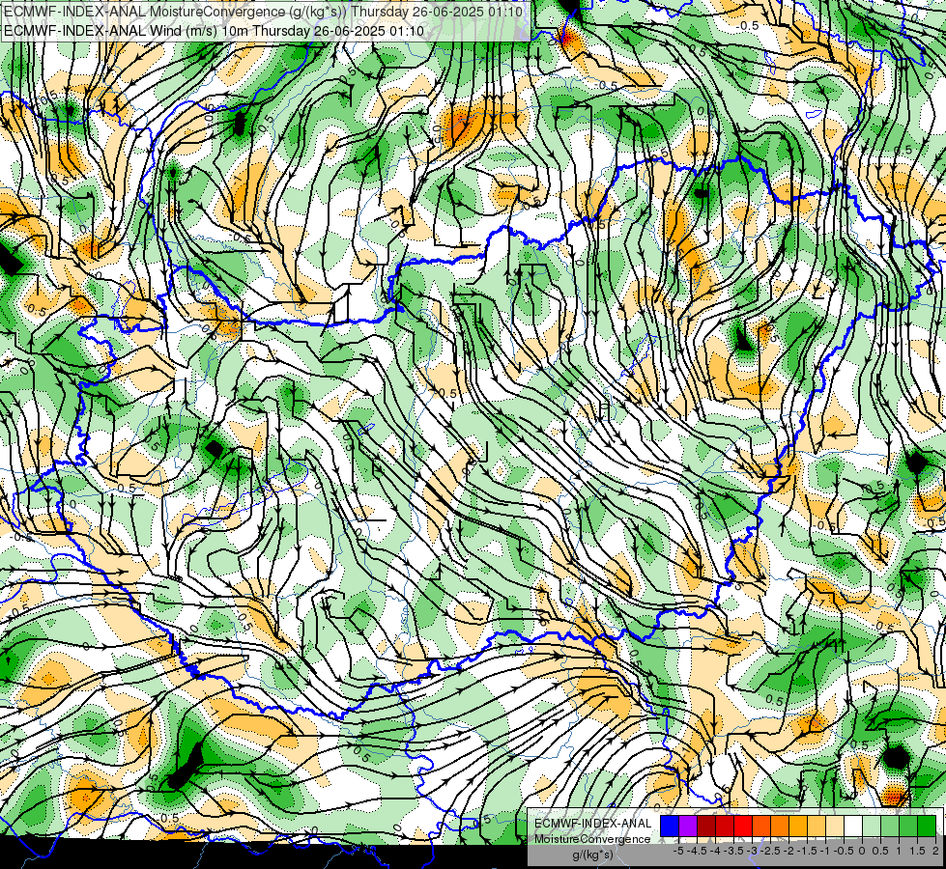The width and height of the screenshot is (946, 869).
Task: Click the MoistureConvergence title line at top
Action: 263,12
